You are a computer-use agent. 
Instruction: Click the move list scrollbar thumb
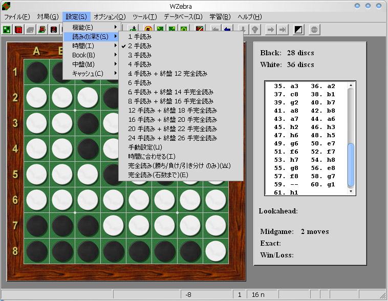pos(351,165)
